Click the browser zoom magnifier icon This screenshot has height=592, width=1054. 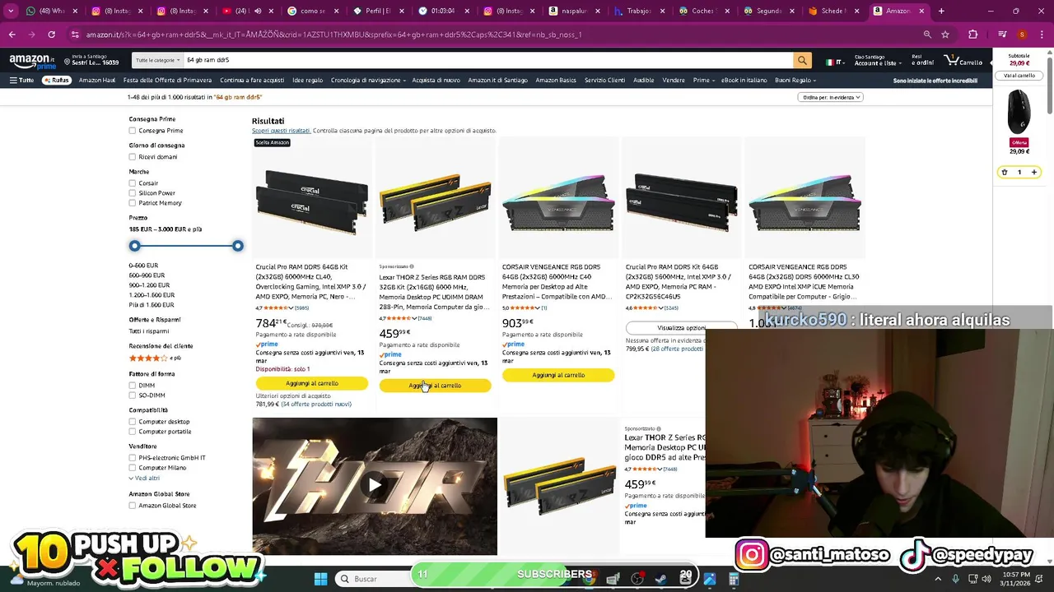point(927,35)
